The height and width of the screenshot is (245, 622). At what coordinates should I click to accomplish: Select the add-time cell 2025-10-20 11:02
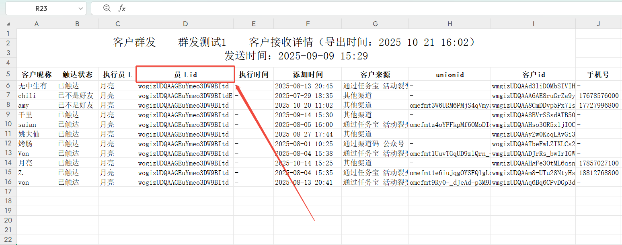pyautogui.click(x=308, y=105)
